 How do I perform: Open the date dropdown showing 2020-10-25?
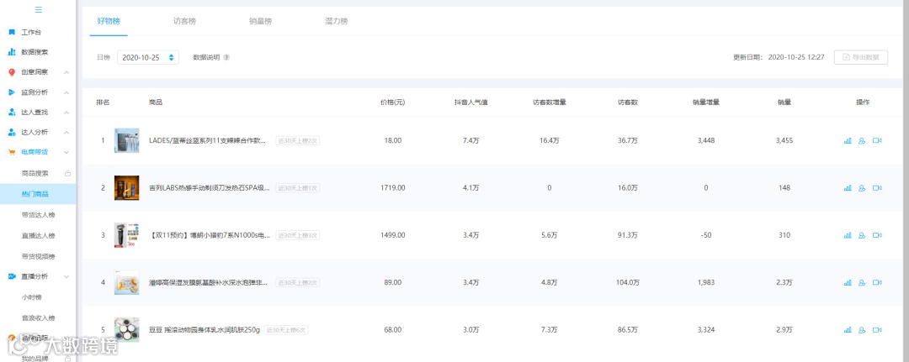coord(148,57)
